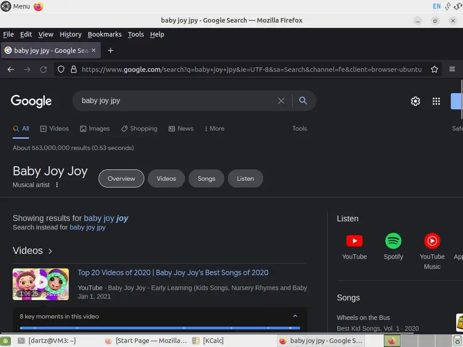Switch to Shopping search tab
463x347 pixels.
click(x=139, y=129)
